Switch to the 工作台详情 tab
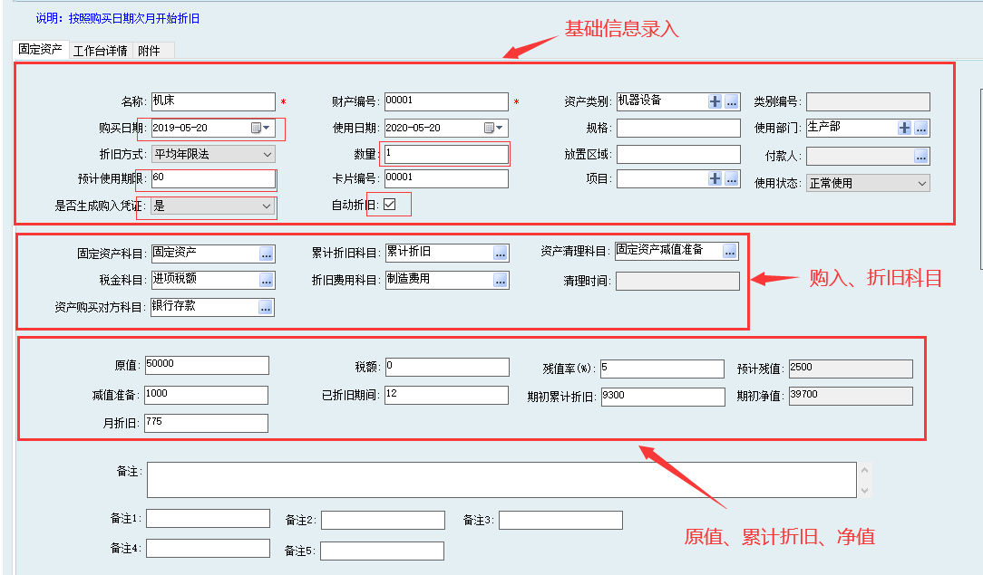 pyautogui.click(x=100, y=51)
